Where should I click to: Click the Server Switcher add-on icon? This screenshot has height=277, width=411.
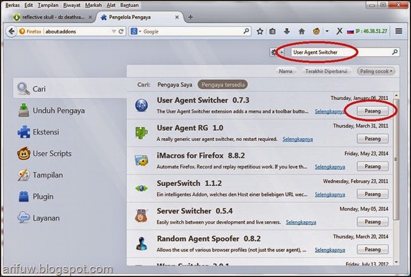141,215
